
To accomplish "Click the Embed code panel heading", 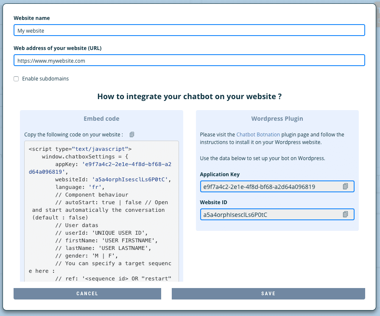I will click(101, 119).
